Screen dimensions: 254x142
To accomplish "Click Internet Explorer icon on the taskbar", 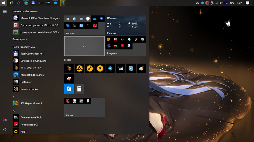I will pyautogui.click(x=11, y=3).
